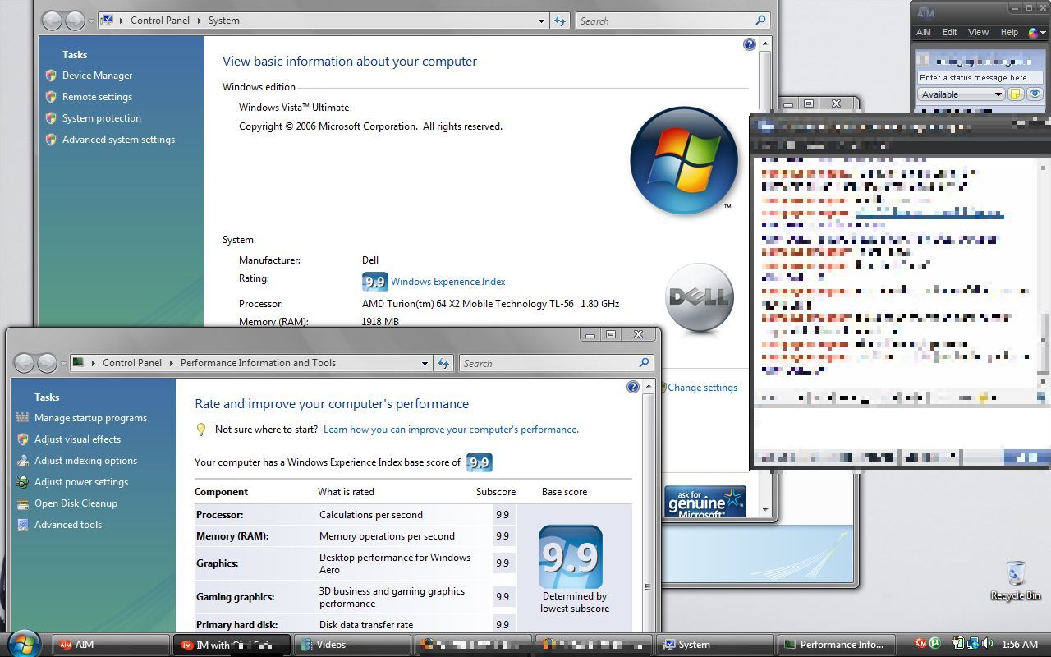Image resolution: width=1051 pixels, height=657 pixels.
Task: Toggle the AIM visibility eye icon
Action: [1035, 94]
